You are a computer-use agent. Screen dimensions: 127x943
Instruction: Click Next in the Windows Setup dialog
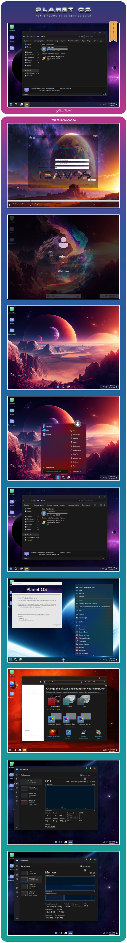pos(92,180)
